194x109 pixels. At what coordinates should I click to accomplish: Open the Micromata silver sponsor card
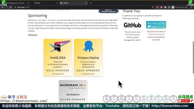73,91
